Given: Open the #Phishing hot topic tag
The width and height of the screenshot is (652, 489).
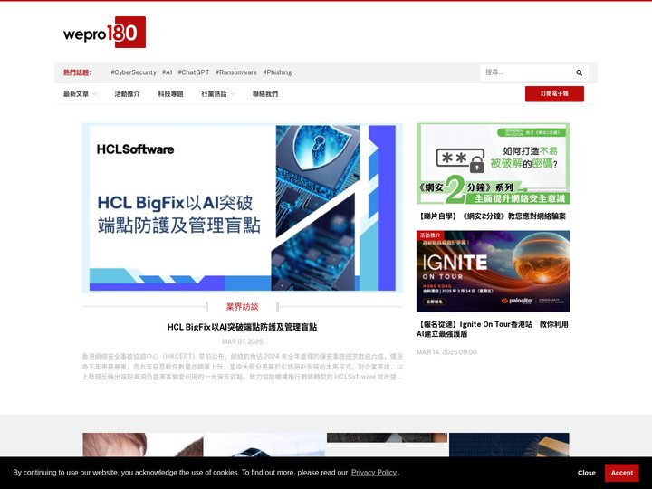Looking at the screenshot, I should click(x=277, y=72).
